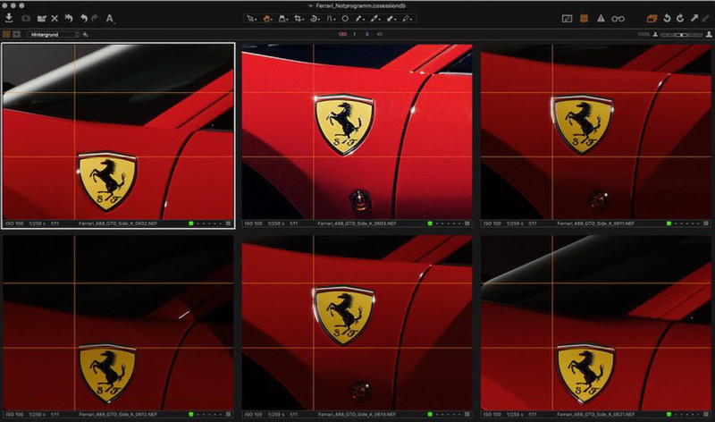The image size is (715, 422).
Task: Click the Reset adjustments multi-arrow icon
Action: 69,18
